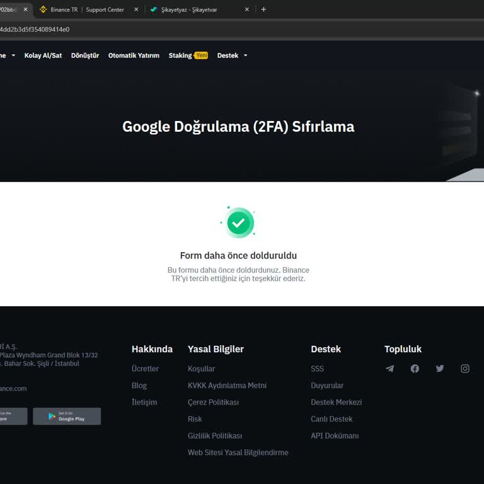Open the Destek menu in navbar

click(x=228, y=55)
